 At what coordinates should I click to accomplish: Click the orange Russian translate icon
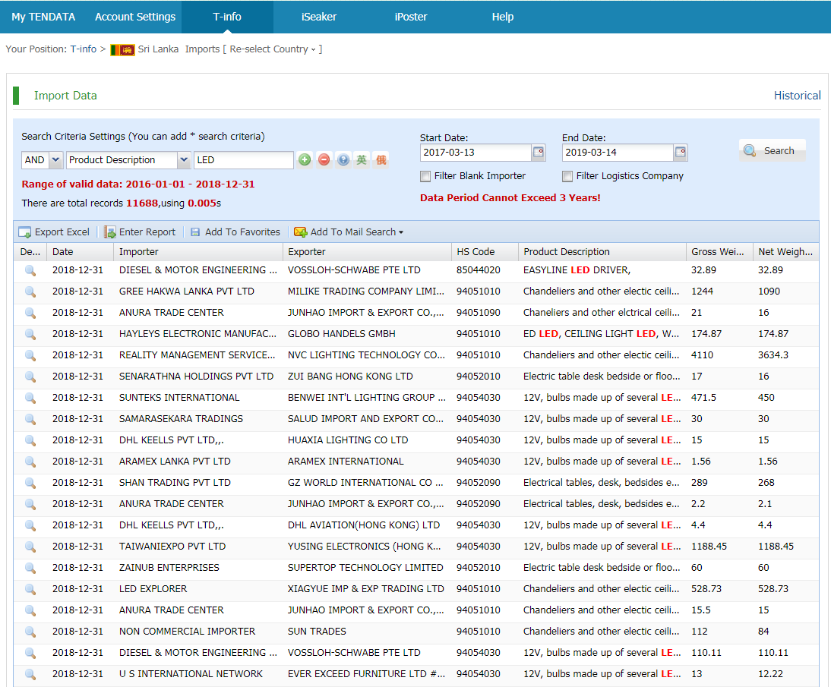point(381,160)
